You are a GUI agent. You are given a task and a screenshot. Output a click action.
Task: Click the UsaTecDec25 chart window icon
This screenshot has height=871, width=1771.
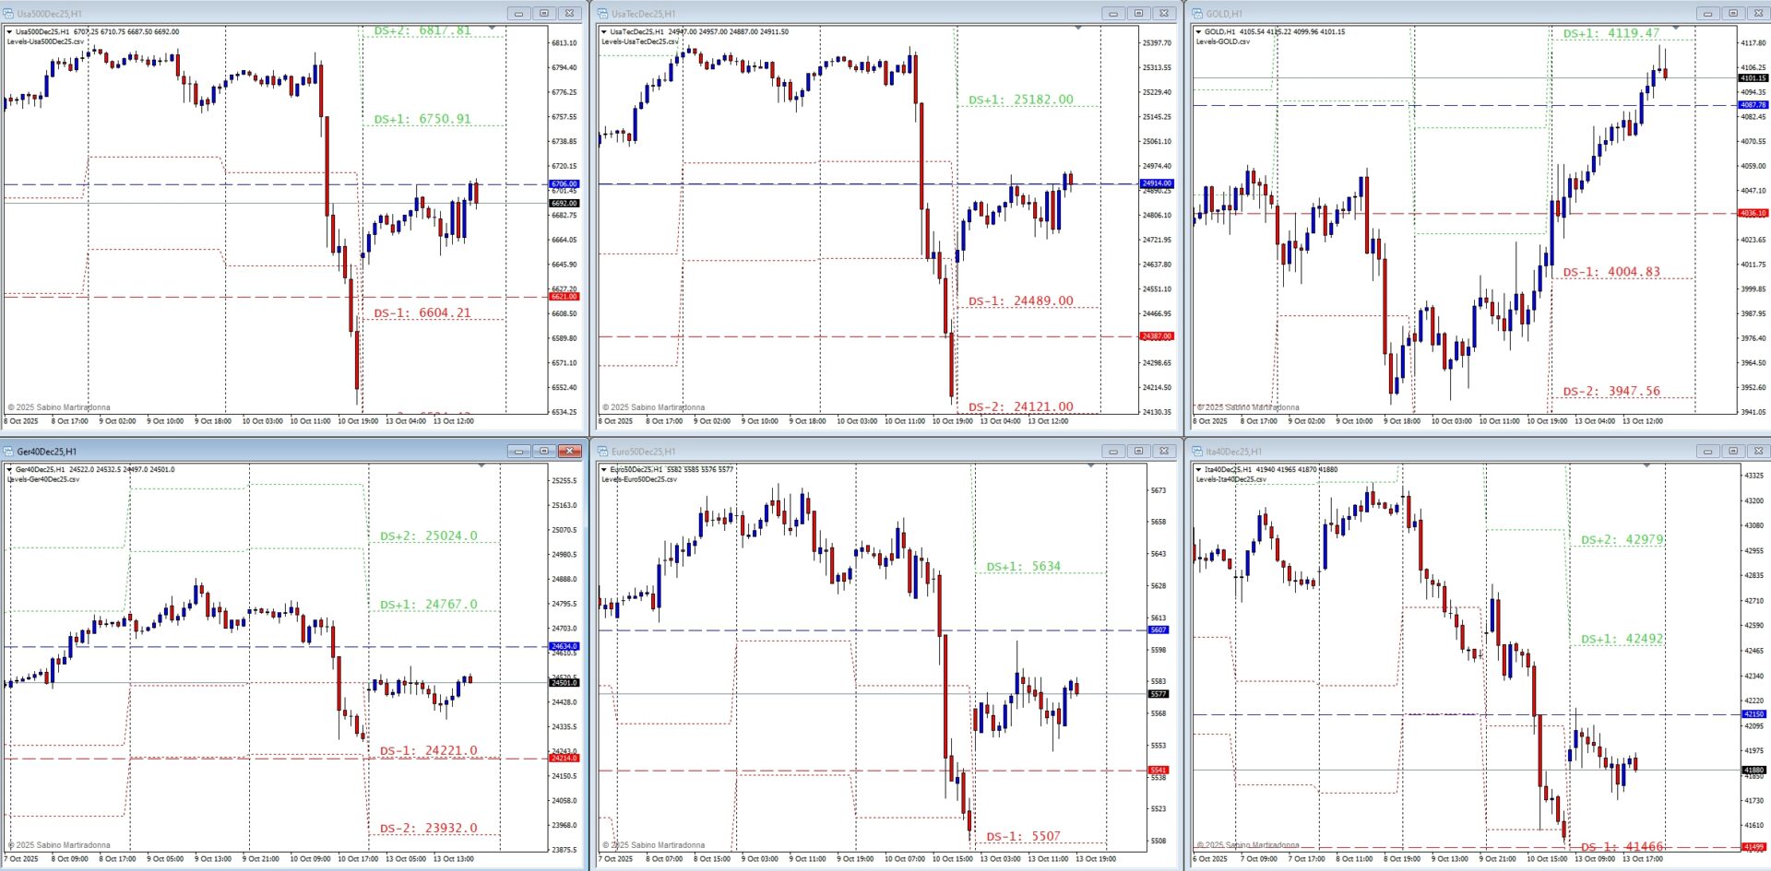[x=603, y=14]
